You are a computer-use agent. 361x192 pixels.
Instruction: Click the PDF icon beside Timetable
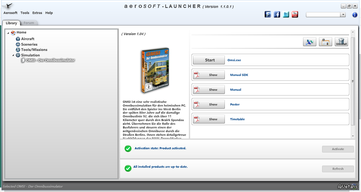[x=197, y=119]
